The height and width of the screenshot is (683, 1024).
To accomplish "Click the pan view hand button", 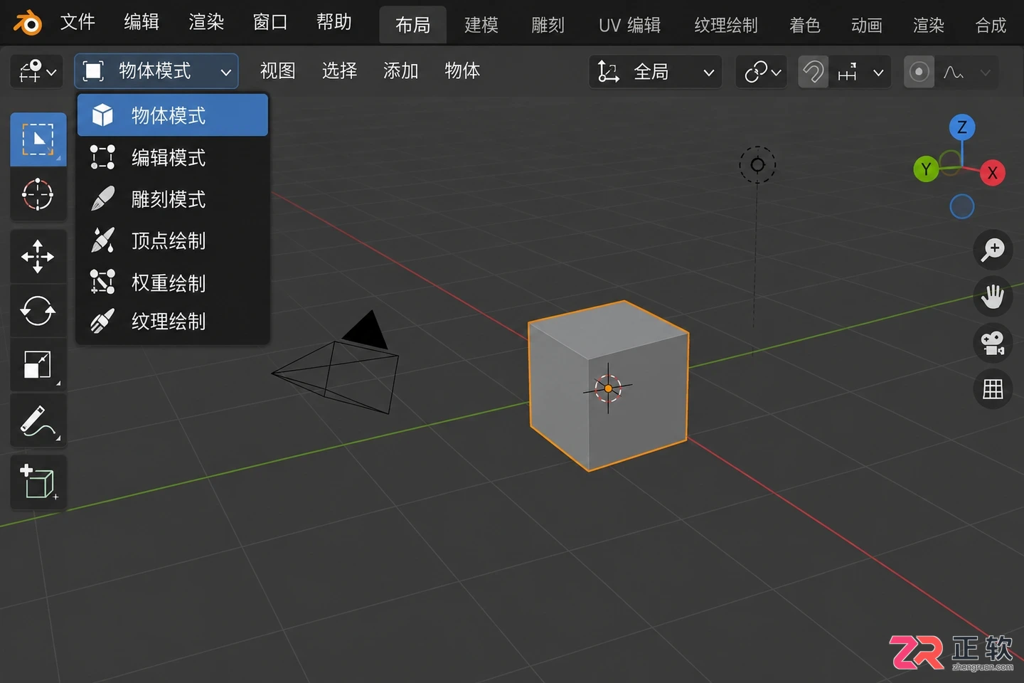I will (x=993, y=297).
